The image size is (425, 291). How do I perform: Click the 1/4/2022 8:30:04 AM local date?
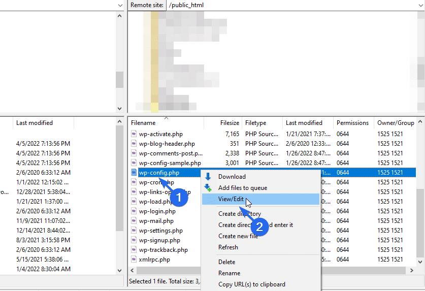click(43, 269)
